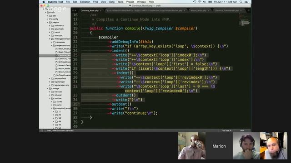Expand the merch folder

[x=50, y=32]
